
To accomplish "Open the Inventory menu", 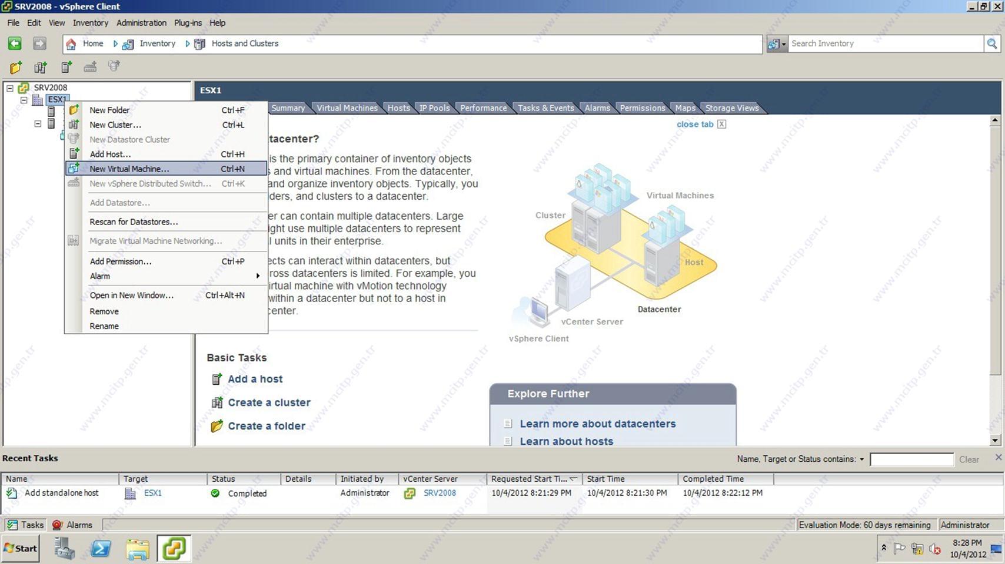I will click(91, 23).
